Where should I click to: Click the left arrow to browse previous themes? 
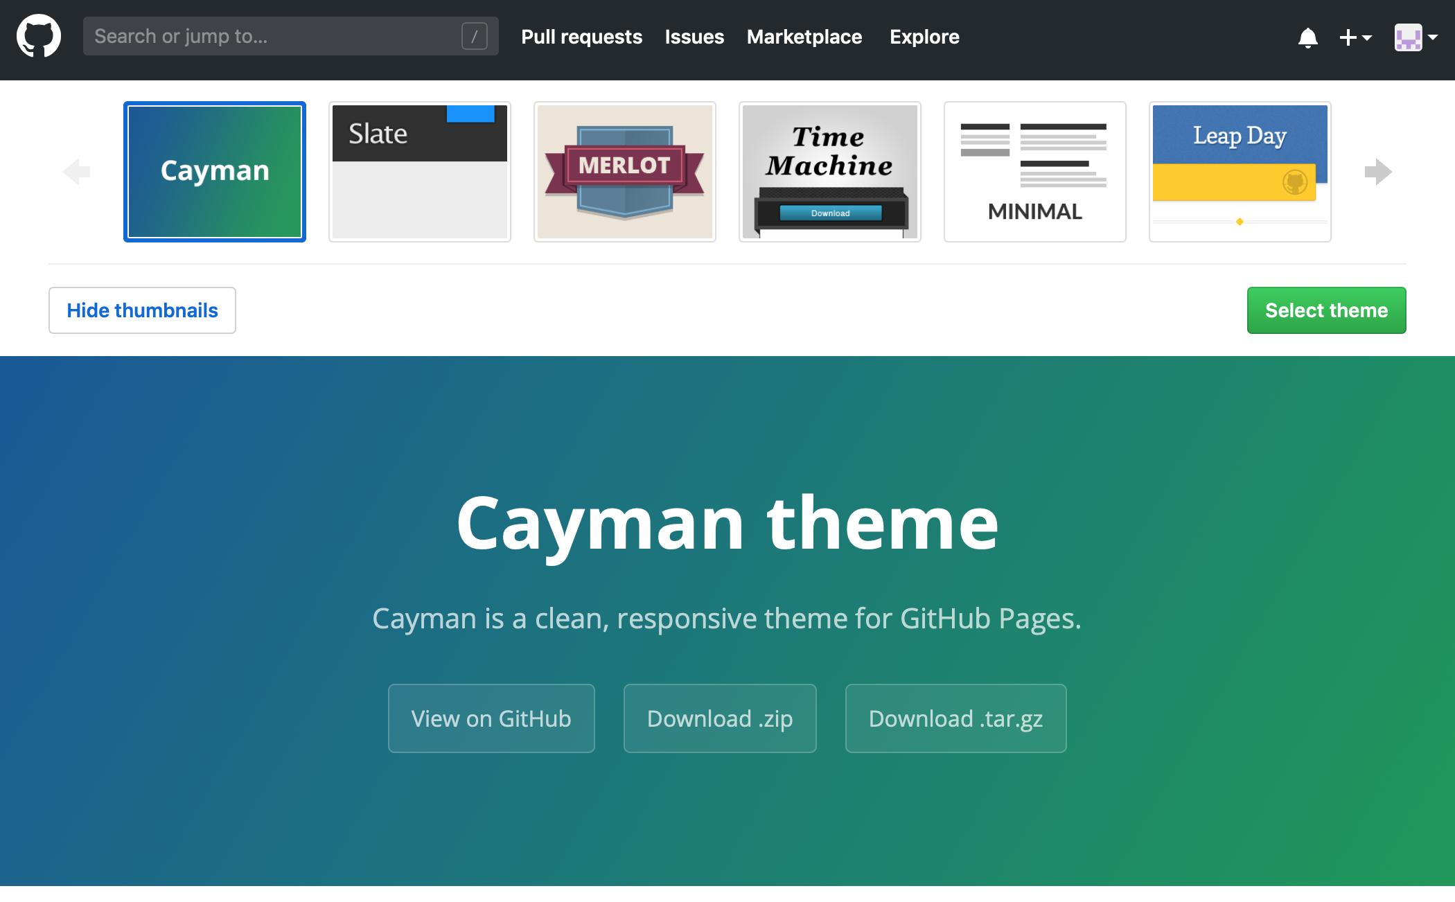point(76,172)
